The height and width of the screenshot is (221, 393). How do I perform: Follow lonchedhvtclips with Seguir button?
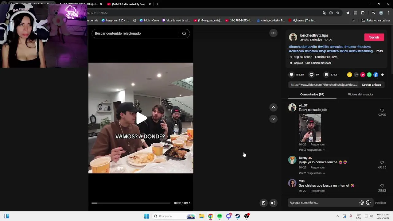point(374,37)
